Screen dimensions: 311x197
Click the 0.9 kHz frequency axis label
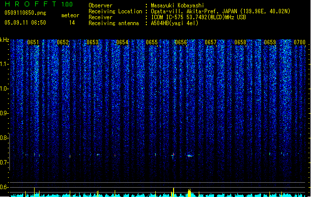4,113
